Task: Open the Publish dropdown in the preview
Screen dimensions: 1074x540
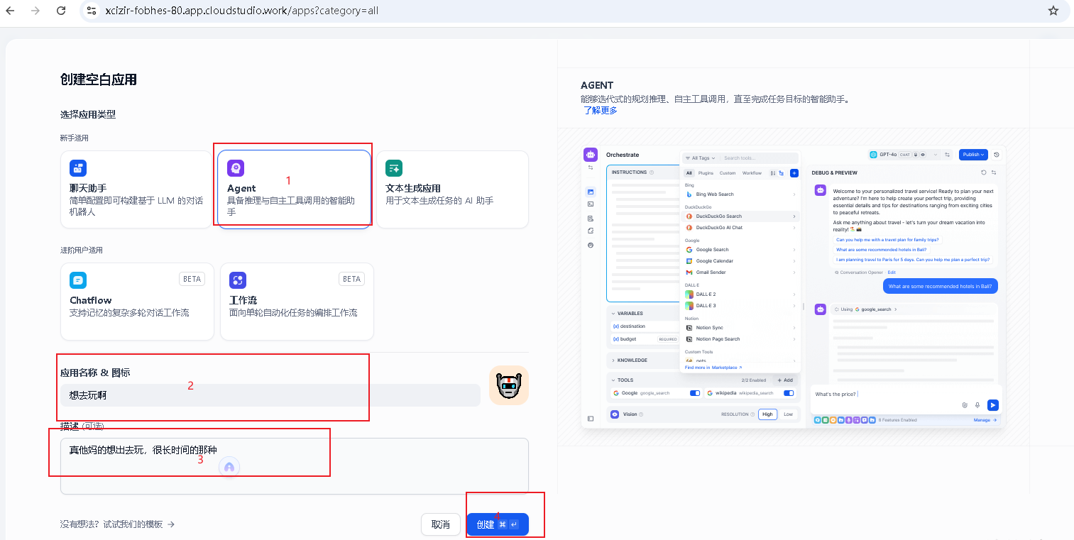Action: (x=972, y=155)
